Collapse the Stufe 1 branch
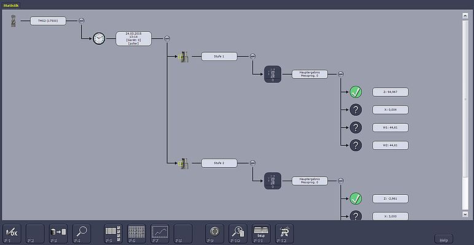The height and width of the screenshot is (245, 474). click(x=252, y=56)
